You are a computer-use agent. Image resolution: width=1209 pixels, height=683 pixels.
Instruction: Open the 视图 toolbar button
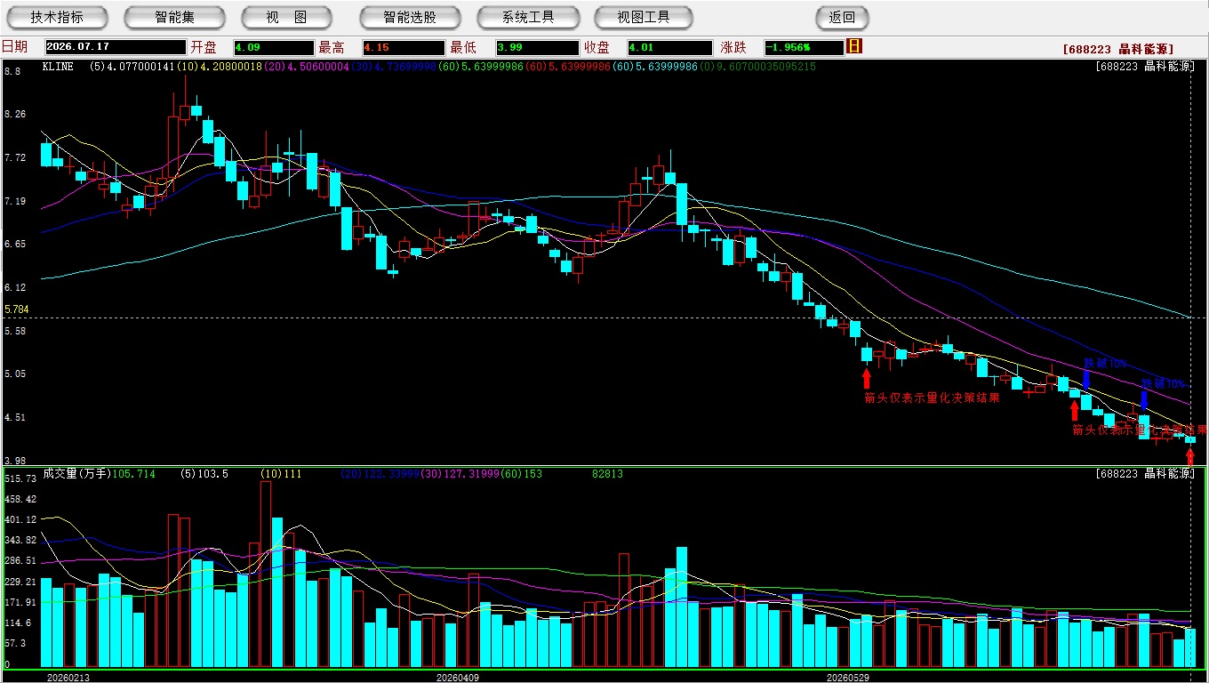pos(286,17)
